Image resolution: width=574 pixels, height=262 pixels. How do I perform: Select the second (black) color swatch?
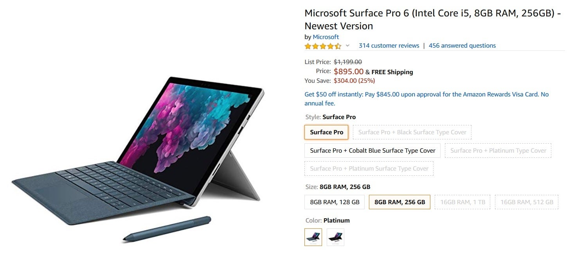(335, 237)
